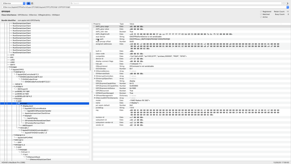
Task: Select the MATH tree item
Action: [13, 65]
